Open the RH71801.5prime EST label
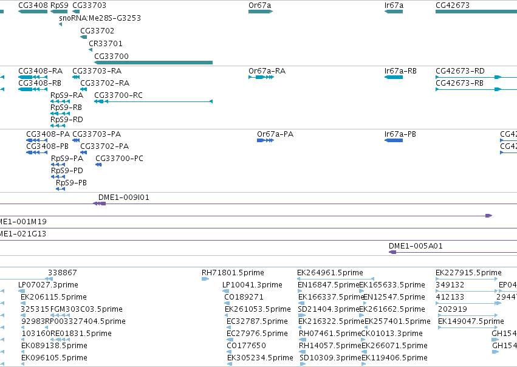517x367 pixels. point(233,273)
